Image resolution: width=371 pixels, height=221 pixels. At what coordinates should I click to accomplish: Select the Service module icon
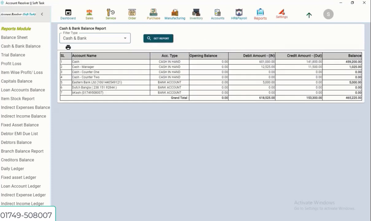(111, 14)
